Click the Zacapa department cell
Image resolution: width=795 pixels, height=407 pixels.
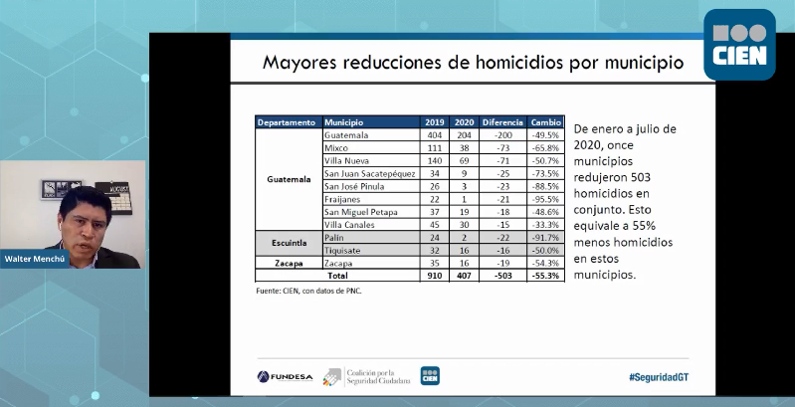coord(289,263)
